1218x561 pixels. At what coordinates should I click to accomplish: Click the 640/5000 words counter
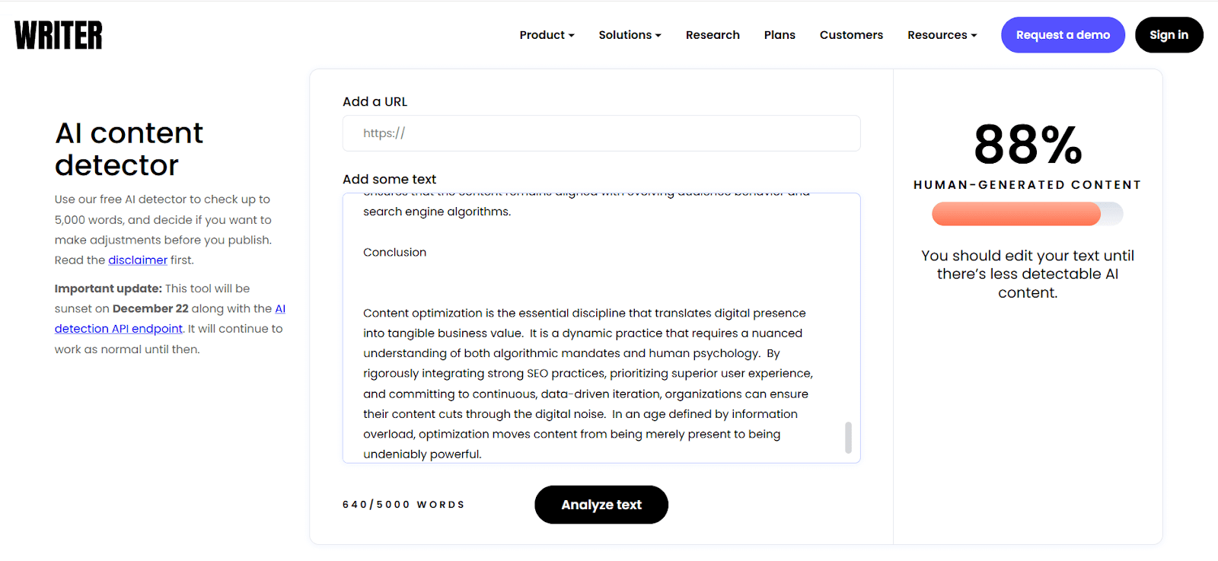pyautogui.click(x=403, y=504)
